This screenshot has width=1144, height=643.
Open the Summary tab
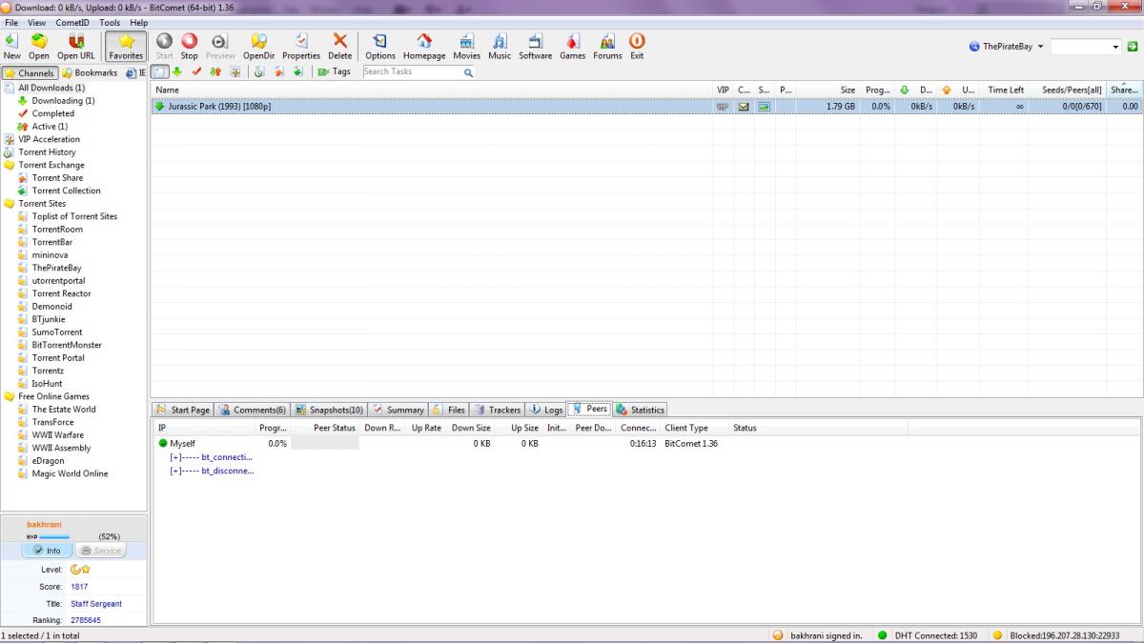click(x=398, y=410)
